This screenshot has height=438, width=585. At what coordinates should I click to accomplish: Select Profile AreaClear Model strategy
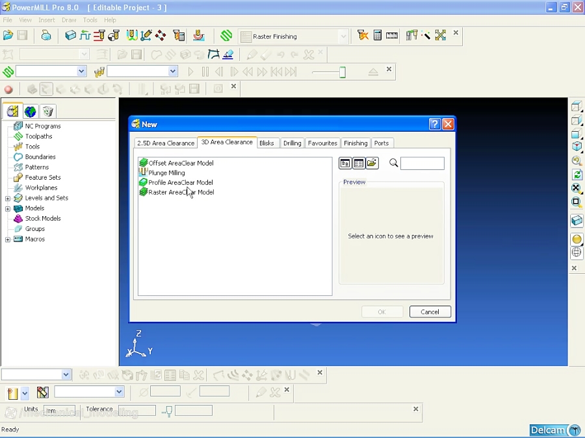(175, 182)
